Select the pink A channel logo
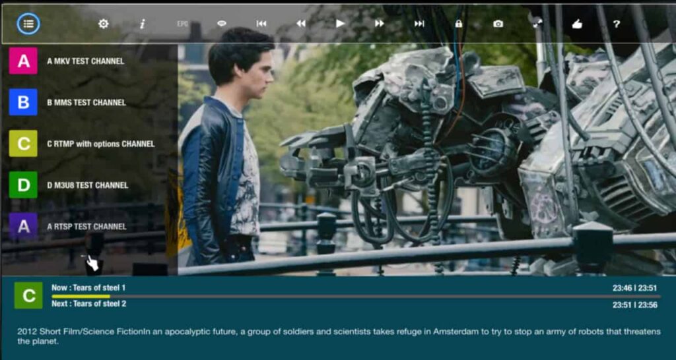 pos(23,61)
